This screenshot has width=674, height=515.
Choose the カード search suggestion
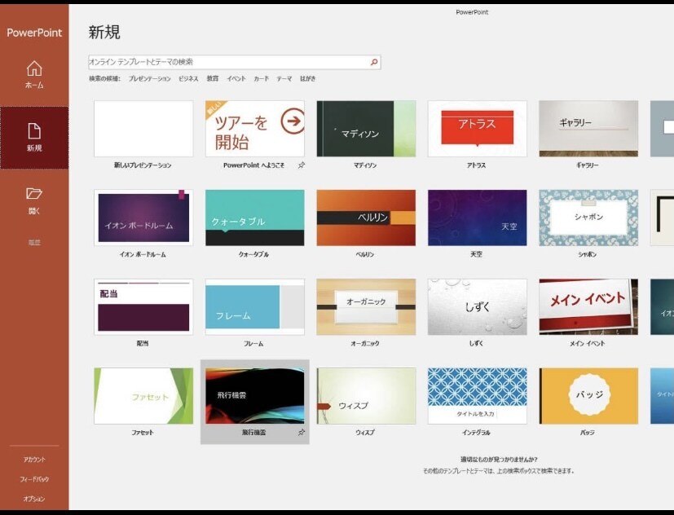pyautogui.click(x=261, y=79)
